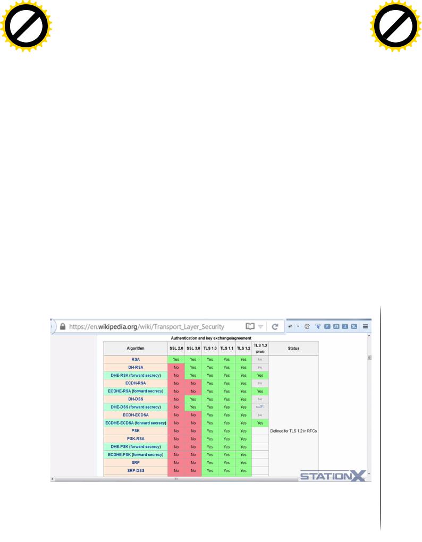
Task: Open the DHE-DSS link
Action: 136,407
